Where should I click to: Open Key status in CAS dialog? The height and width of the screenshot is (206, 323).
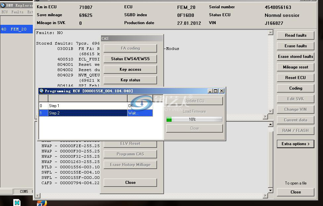[130, 80]
